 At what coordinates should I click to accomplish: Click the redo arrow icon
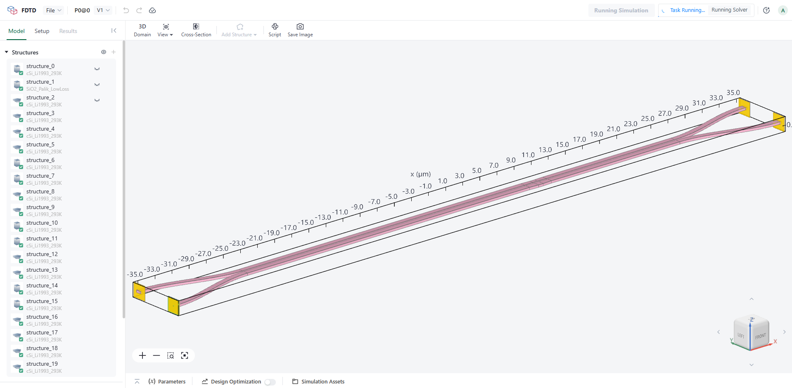point(139,10)
